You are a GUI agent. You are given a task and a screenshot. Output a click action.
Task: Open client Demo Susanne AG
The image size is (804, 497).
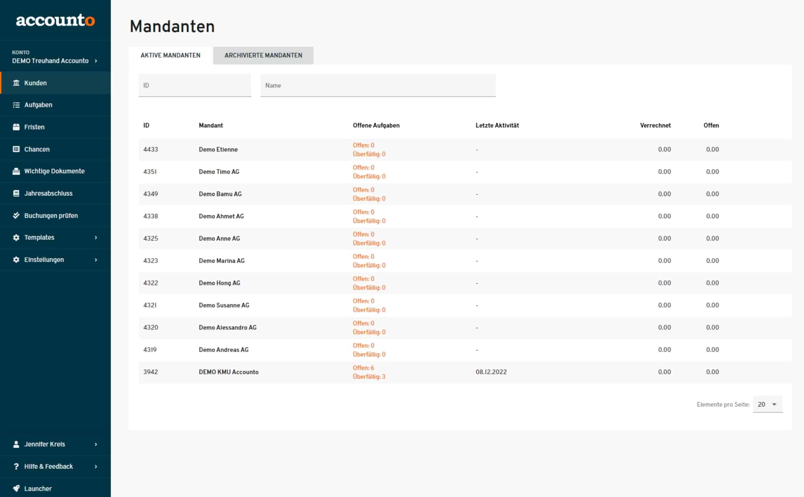[224, 305]
